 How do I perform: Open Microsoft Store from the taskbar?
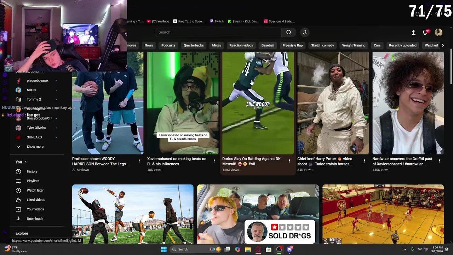click(269, 249)
